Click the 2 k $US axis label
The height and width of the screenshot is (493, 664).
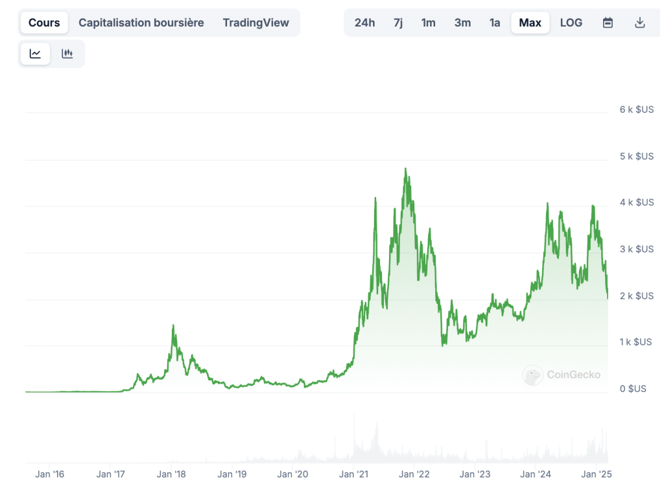[x=637, y=296]
